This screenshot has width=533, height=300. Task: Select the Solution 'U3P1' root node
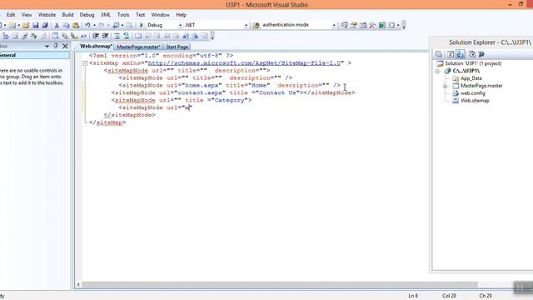(473, 63)
